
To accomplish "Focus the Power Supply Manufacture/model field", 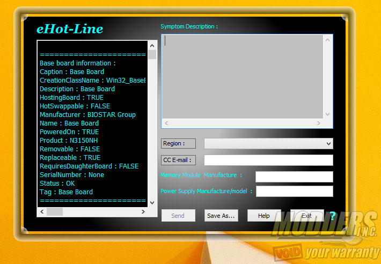I will pyautogui.click(x=295, y=192).
